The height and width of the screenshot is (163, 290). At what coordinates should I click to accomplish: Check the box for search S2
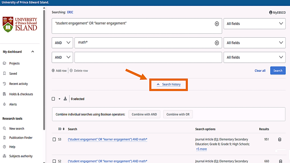tap(54, 161)
